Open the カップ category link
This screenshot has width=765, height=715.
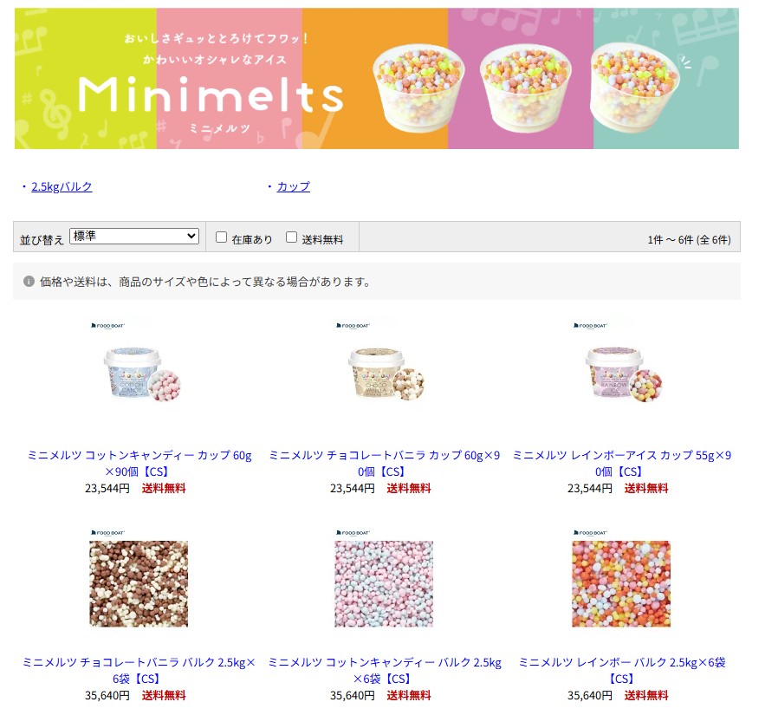coord(293,186)
